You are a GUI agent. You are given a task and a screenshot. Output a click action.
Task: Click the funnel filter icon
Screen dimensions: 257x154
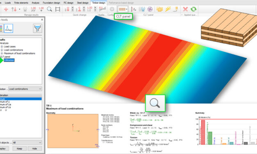click(x=37, y=28)
